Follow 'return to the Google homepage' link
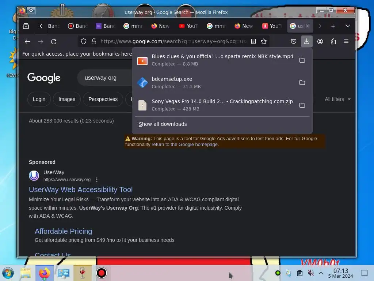 185,144
